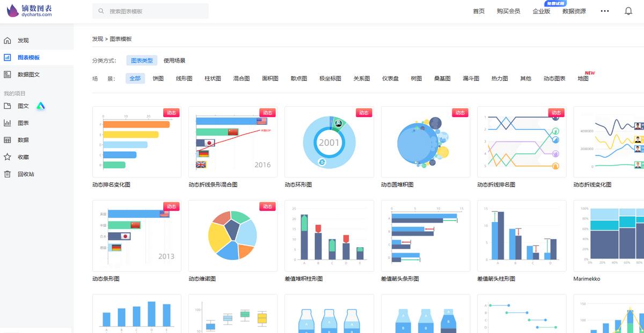Screen dimensions: 644x333
Task: Click the dycharts logo
Action: click(x=30, y=11)
